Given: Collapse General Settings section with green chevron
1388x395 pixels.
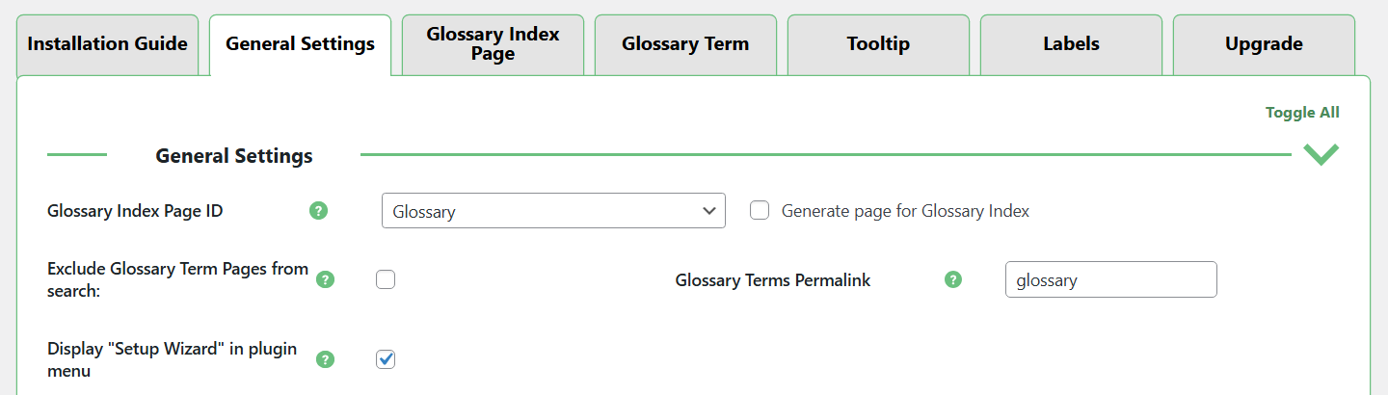Looking at the screenshot, I should (1321, 154).
